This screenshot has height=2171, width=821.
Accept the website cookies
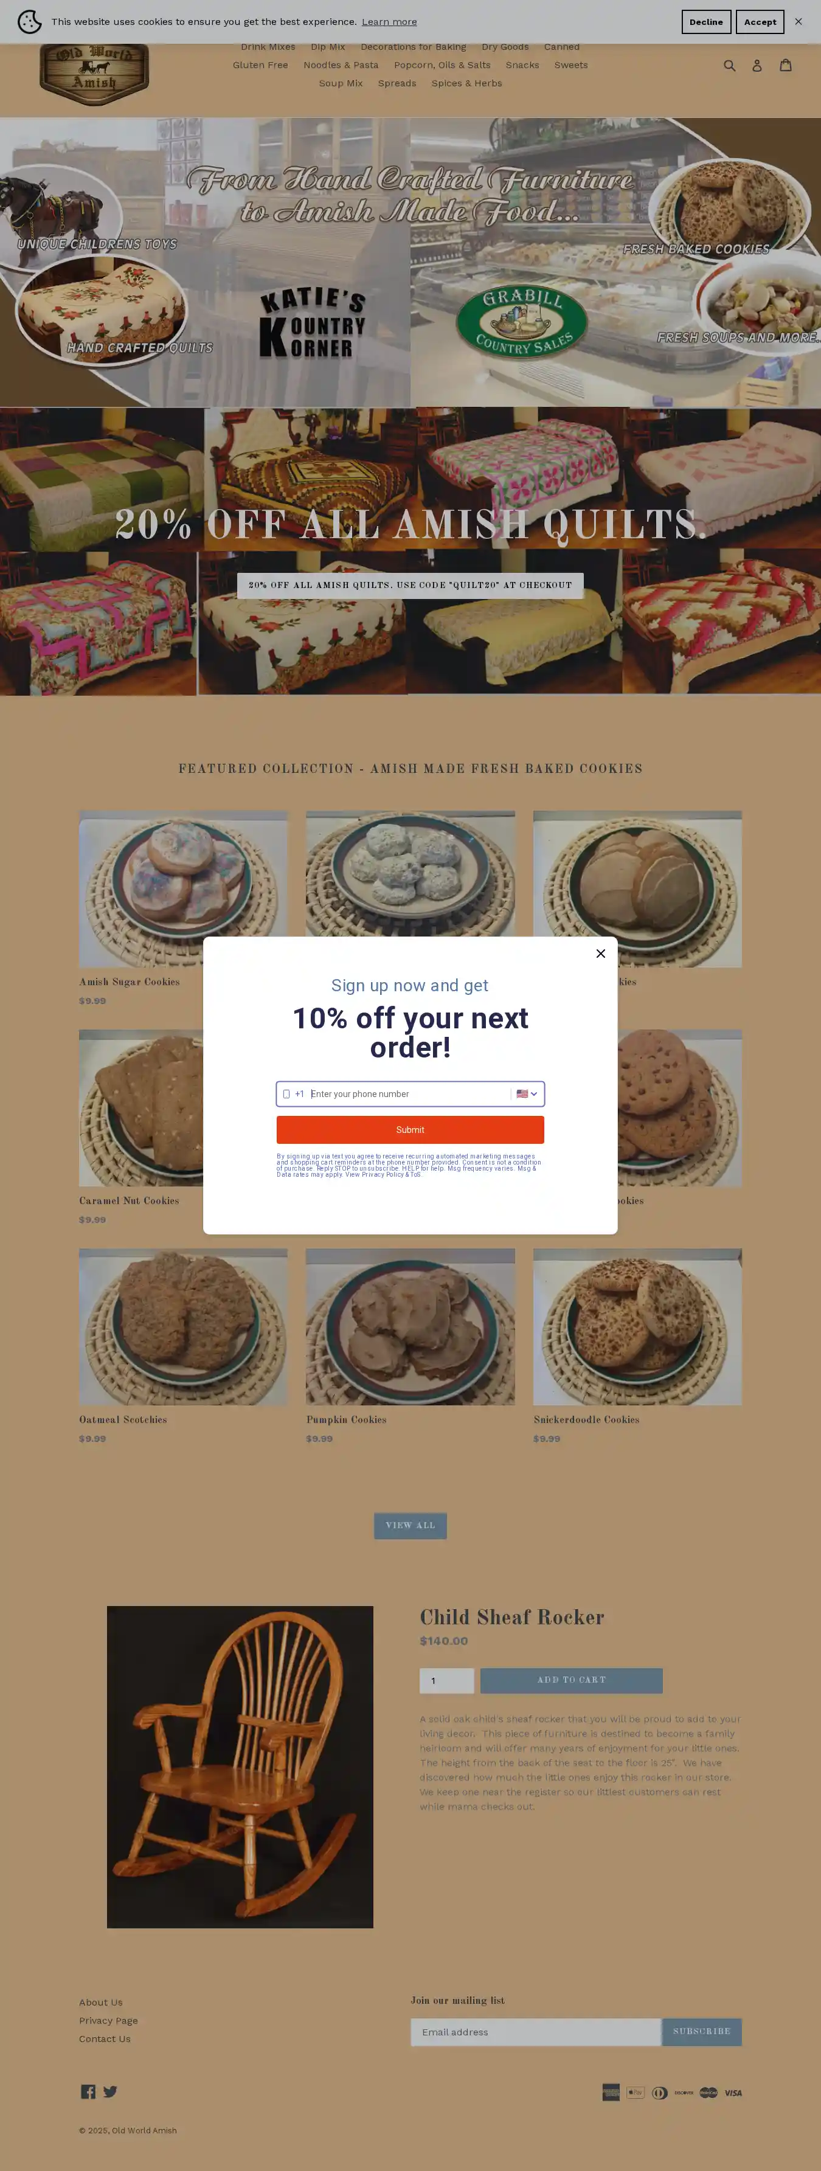(760, 22)
